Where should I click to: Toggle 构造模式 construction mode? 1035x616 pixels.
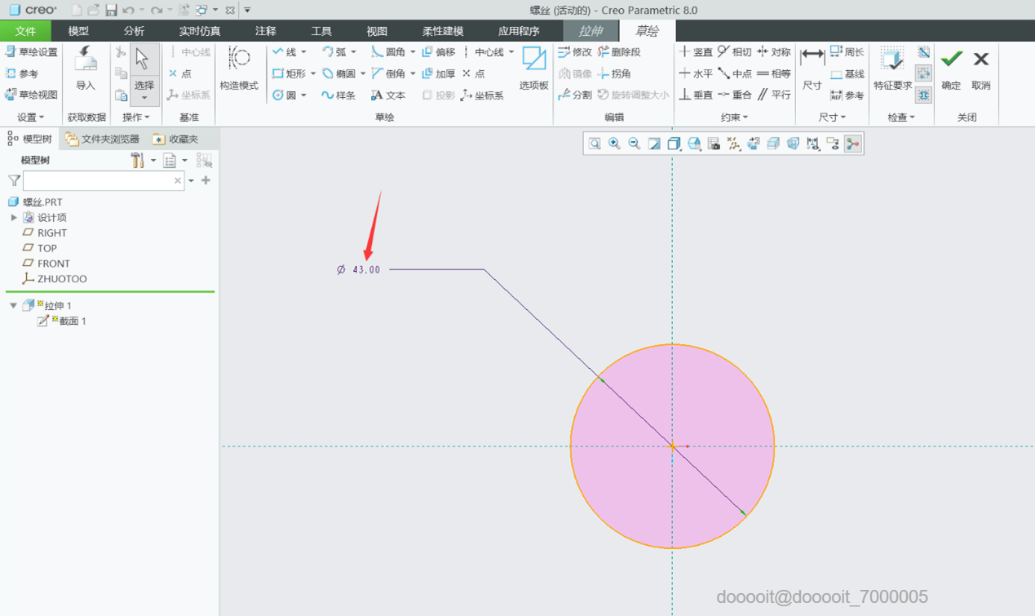pyautogui.click(x=239, y=69)
